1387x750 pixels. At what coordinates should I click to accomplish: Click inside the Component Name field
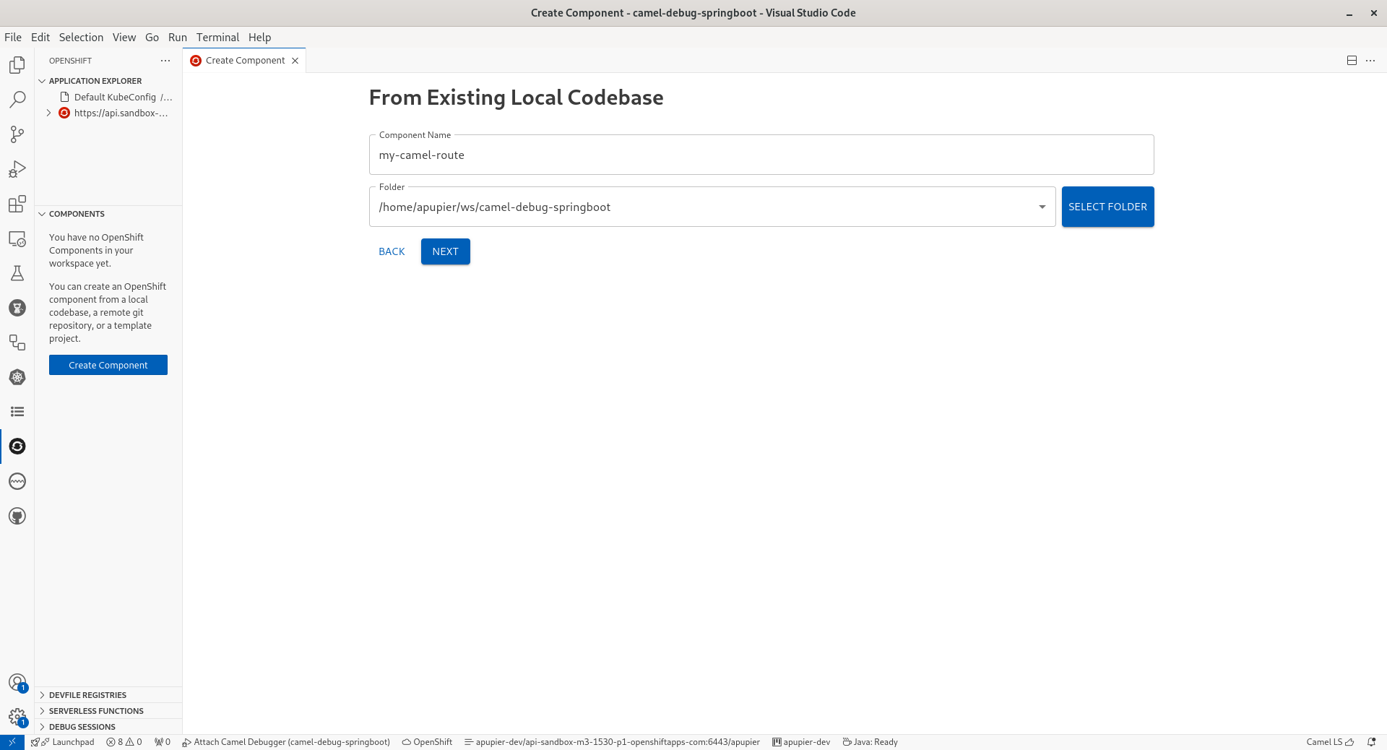760,155
